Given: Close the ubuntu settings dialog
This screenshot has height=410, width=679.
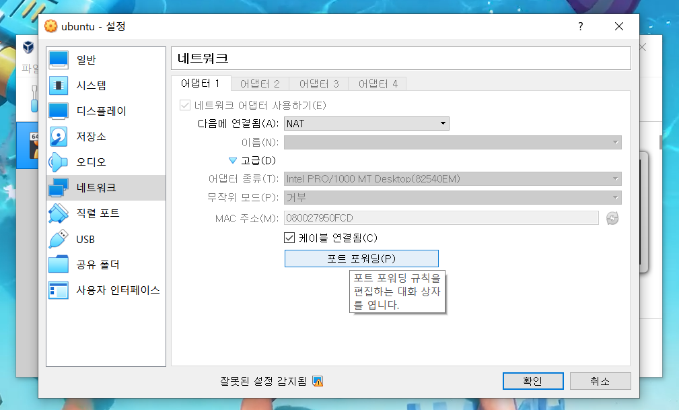Looking at the screenshot, I should point(619,26).
